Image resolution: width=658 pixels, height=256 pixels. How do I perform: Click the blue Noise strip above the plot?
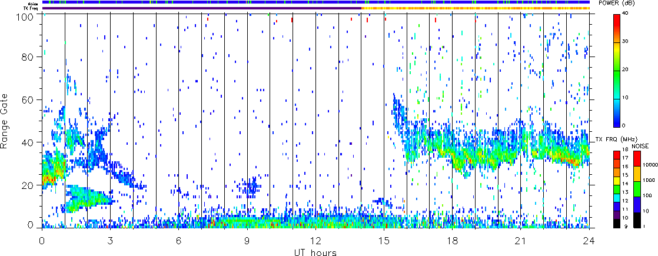click(x=316, y=2)
